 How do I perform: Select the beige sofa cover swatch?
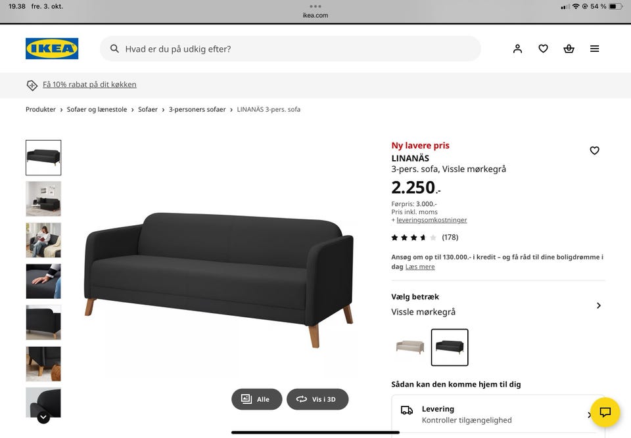(x=410, y=347)
